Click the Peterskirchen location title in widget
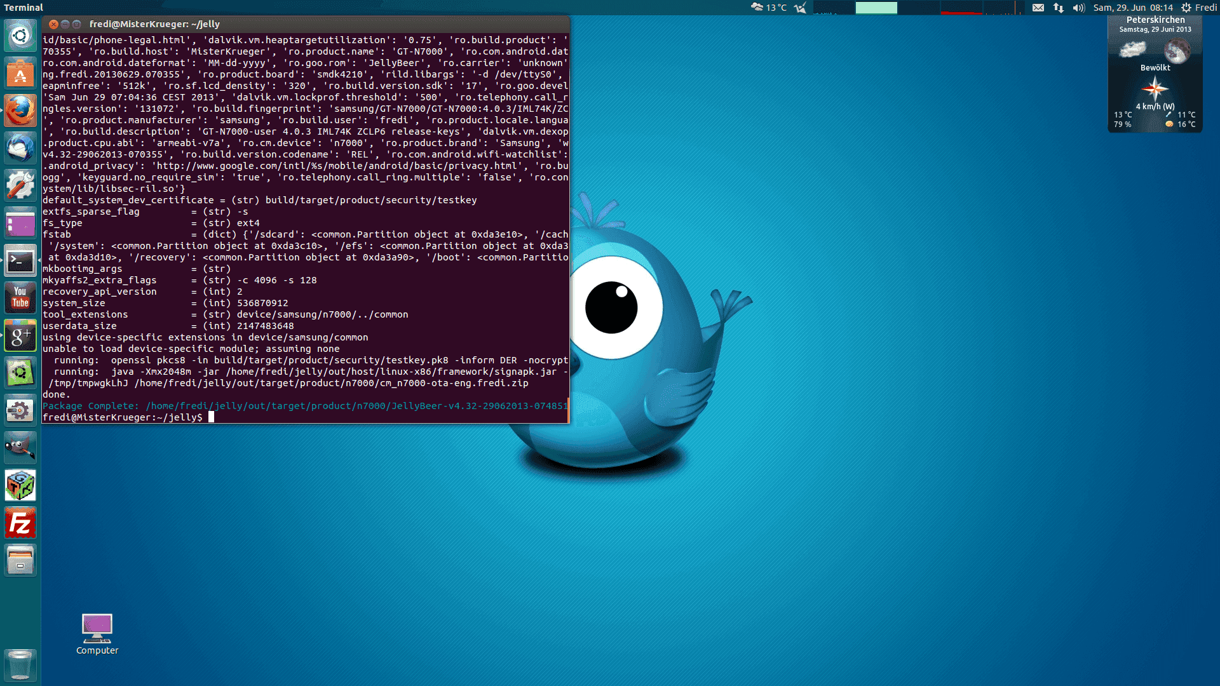Screen dimensions: 1220x686 click(x=1155, y=20)
